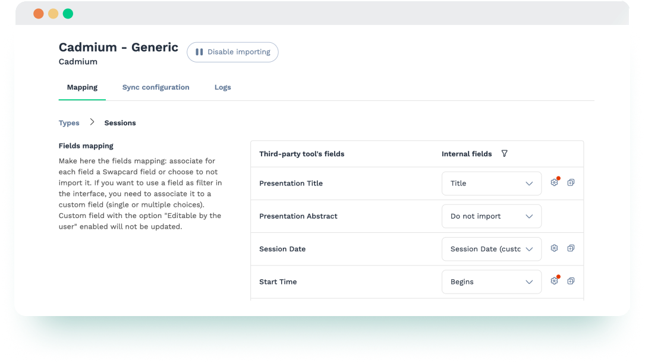Click duplicate icon on Presentation Title row
645x363 pixels.
click(571, 182)
